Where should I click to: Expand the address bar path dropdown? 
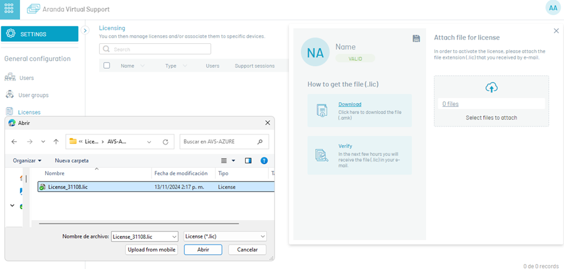pyautogui.click(x=149, y=142)
